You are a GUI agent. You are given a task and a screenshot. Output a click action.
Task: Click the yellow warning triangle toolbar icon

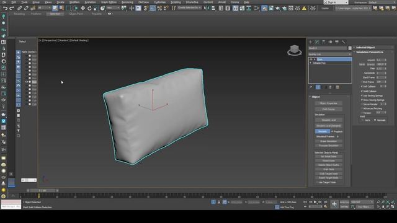[304, 8]
